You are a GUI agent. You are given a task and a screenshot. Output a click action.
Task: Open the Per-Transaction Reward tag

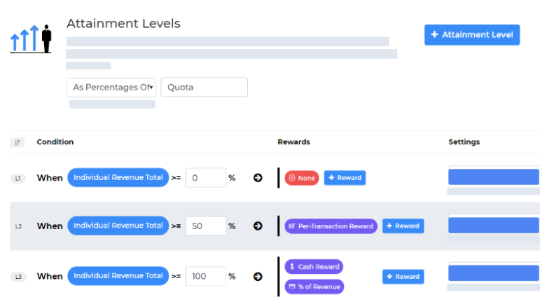tap(331, 226)
